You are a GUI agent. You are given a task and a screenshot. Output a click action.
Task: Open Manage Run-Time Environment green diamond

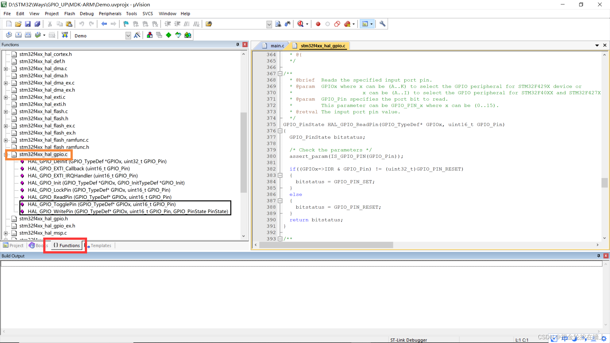coord(169,35)
